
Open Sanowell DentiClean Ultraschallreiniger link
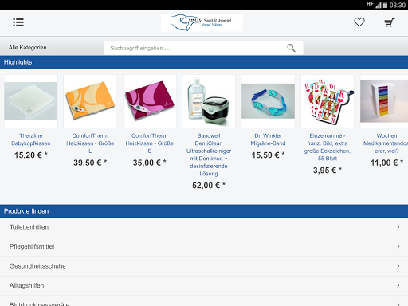(209, 155)
